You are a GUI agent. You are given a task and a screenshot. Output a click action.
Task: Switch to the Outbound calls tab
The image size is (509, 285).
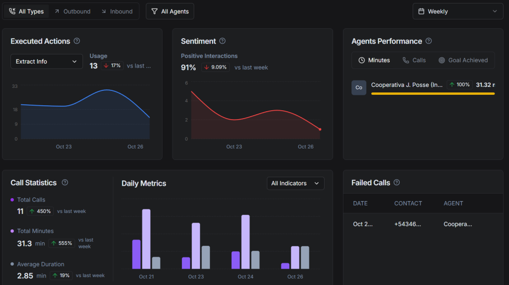pos(73,11)
